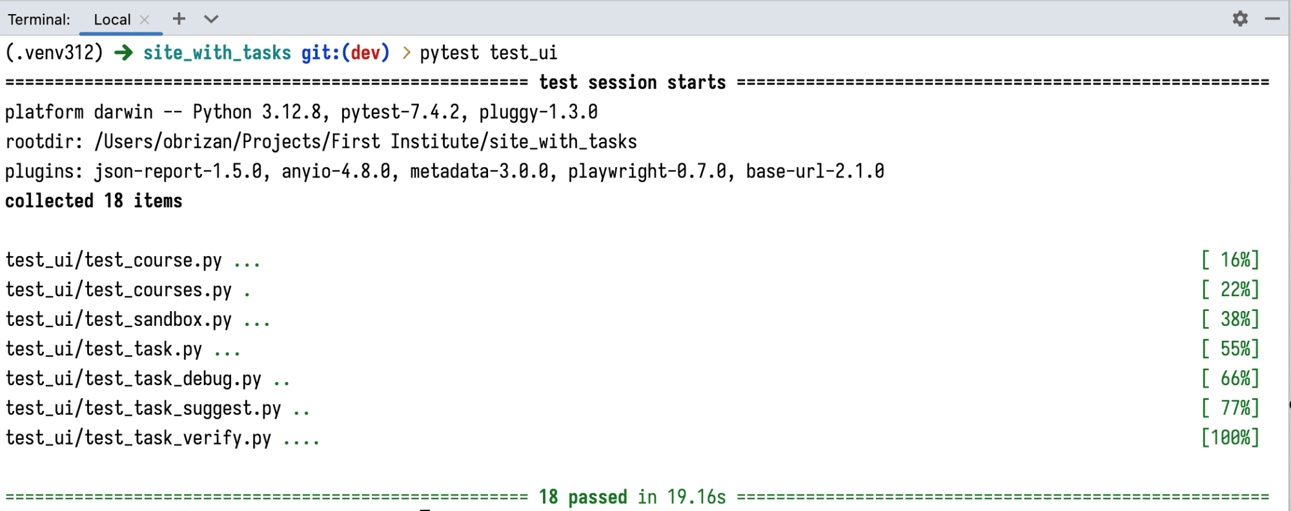This screenshot has height=511, width=1291.
Task: Hide the terminal panel with dash icon
Action: tap(1272, 19)
